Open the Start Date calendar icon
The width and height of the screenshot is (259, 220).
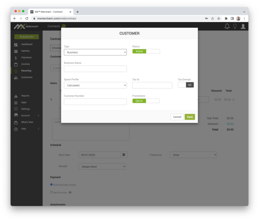click(124, 155)
